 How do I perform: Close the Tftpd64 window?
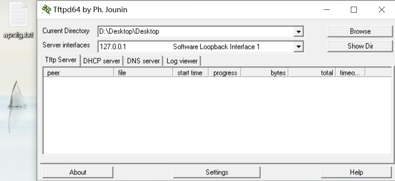click(382, 10)
